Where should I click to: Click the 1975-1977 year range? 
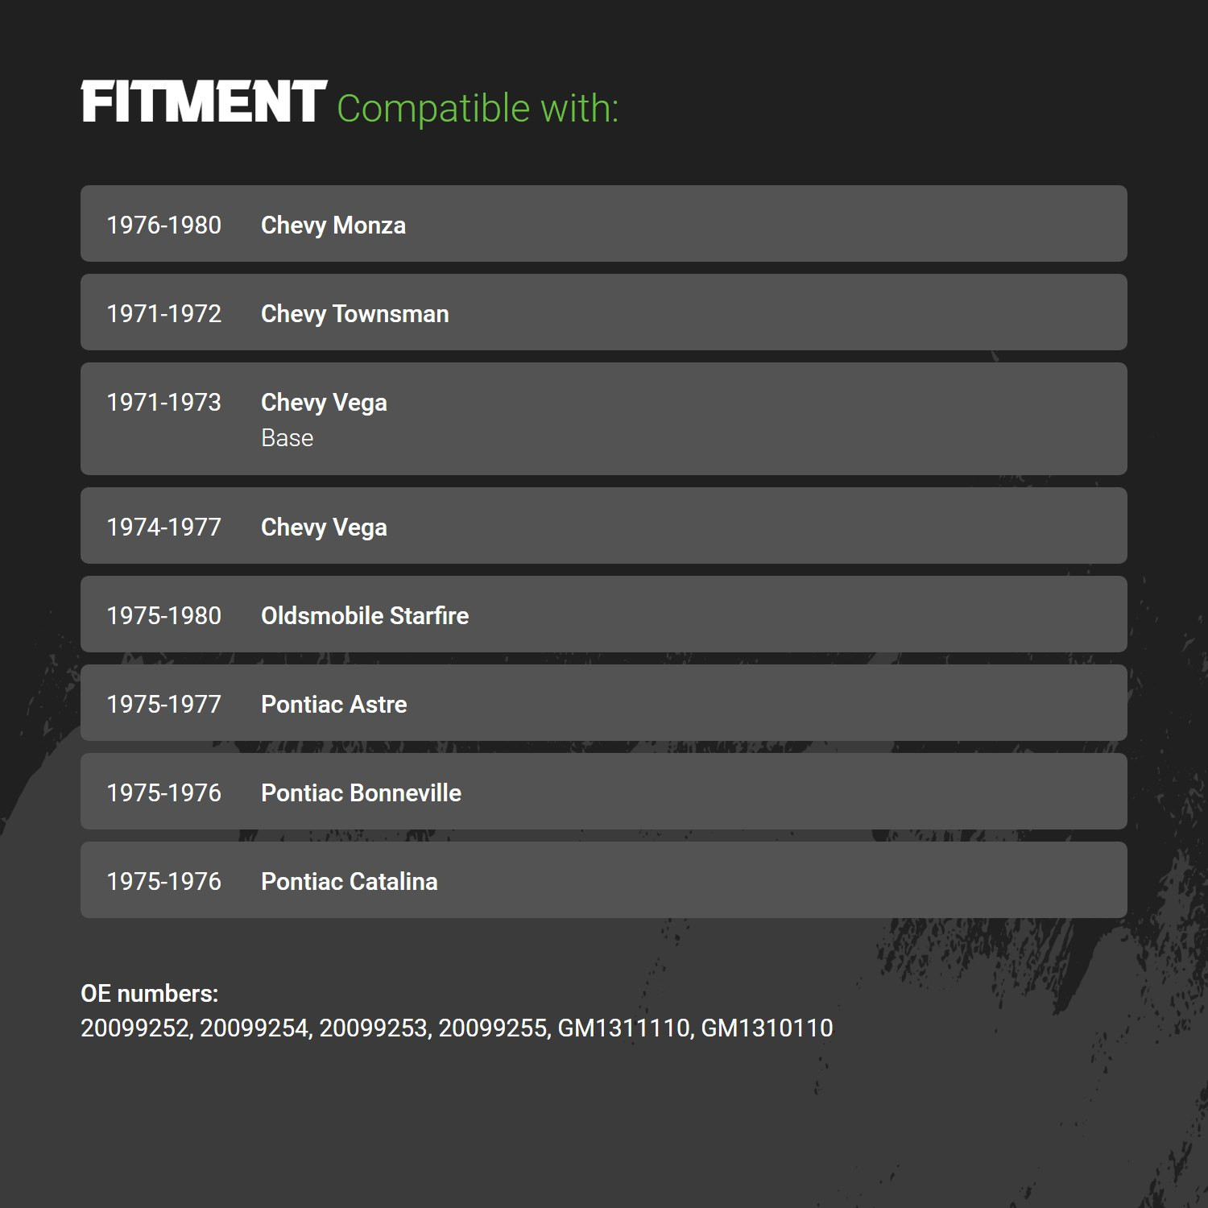pos(164,705)
